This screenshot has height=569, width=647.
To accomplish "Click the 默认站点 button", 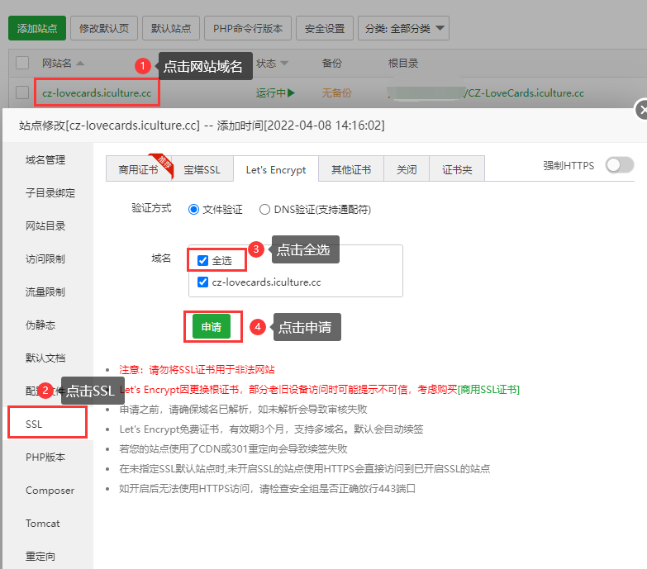I will (171, 28).
